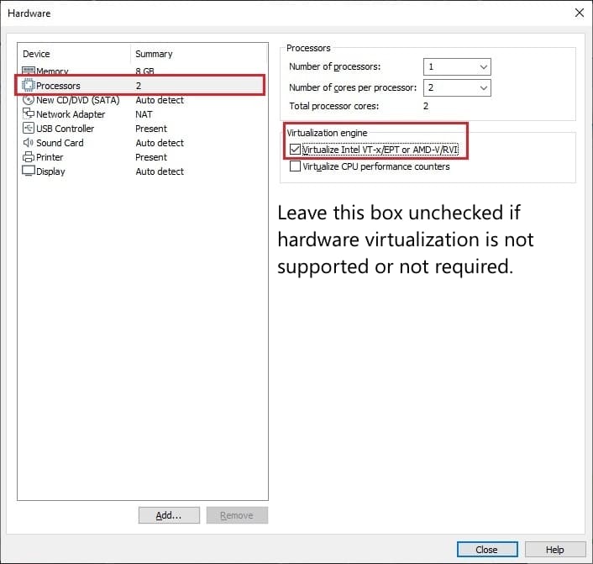Enable Virtualize CPU performance counters
This screenshot has width=593, height=564.
[x=295, y=166]
